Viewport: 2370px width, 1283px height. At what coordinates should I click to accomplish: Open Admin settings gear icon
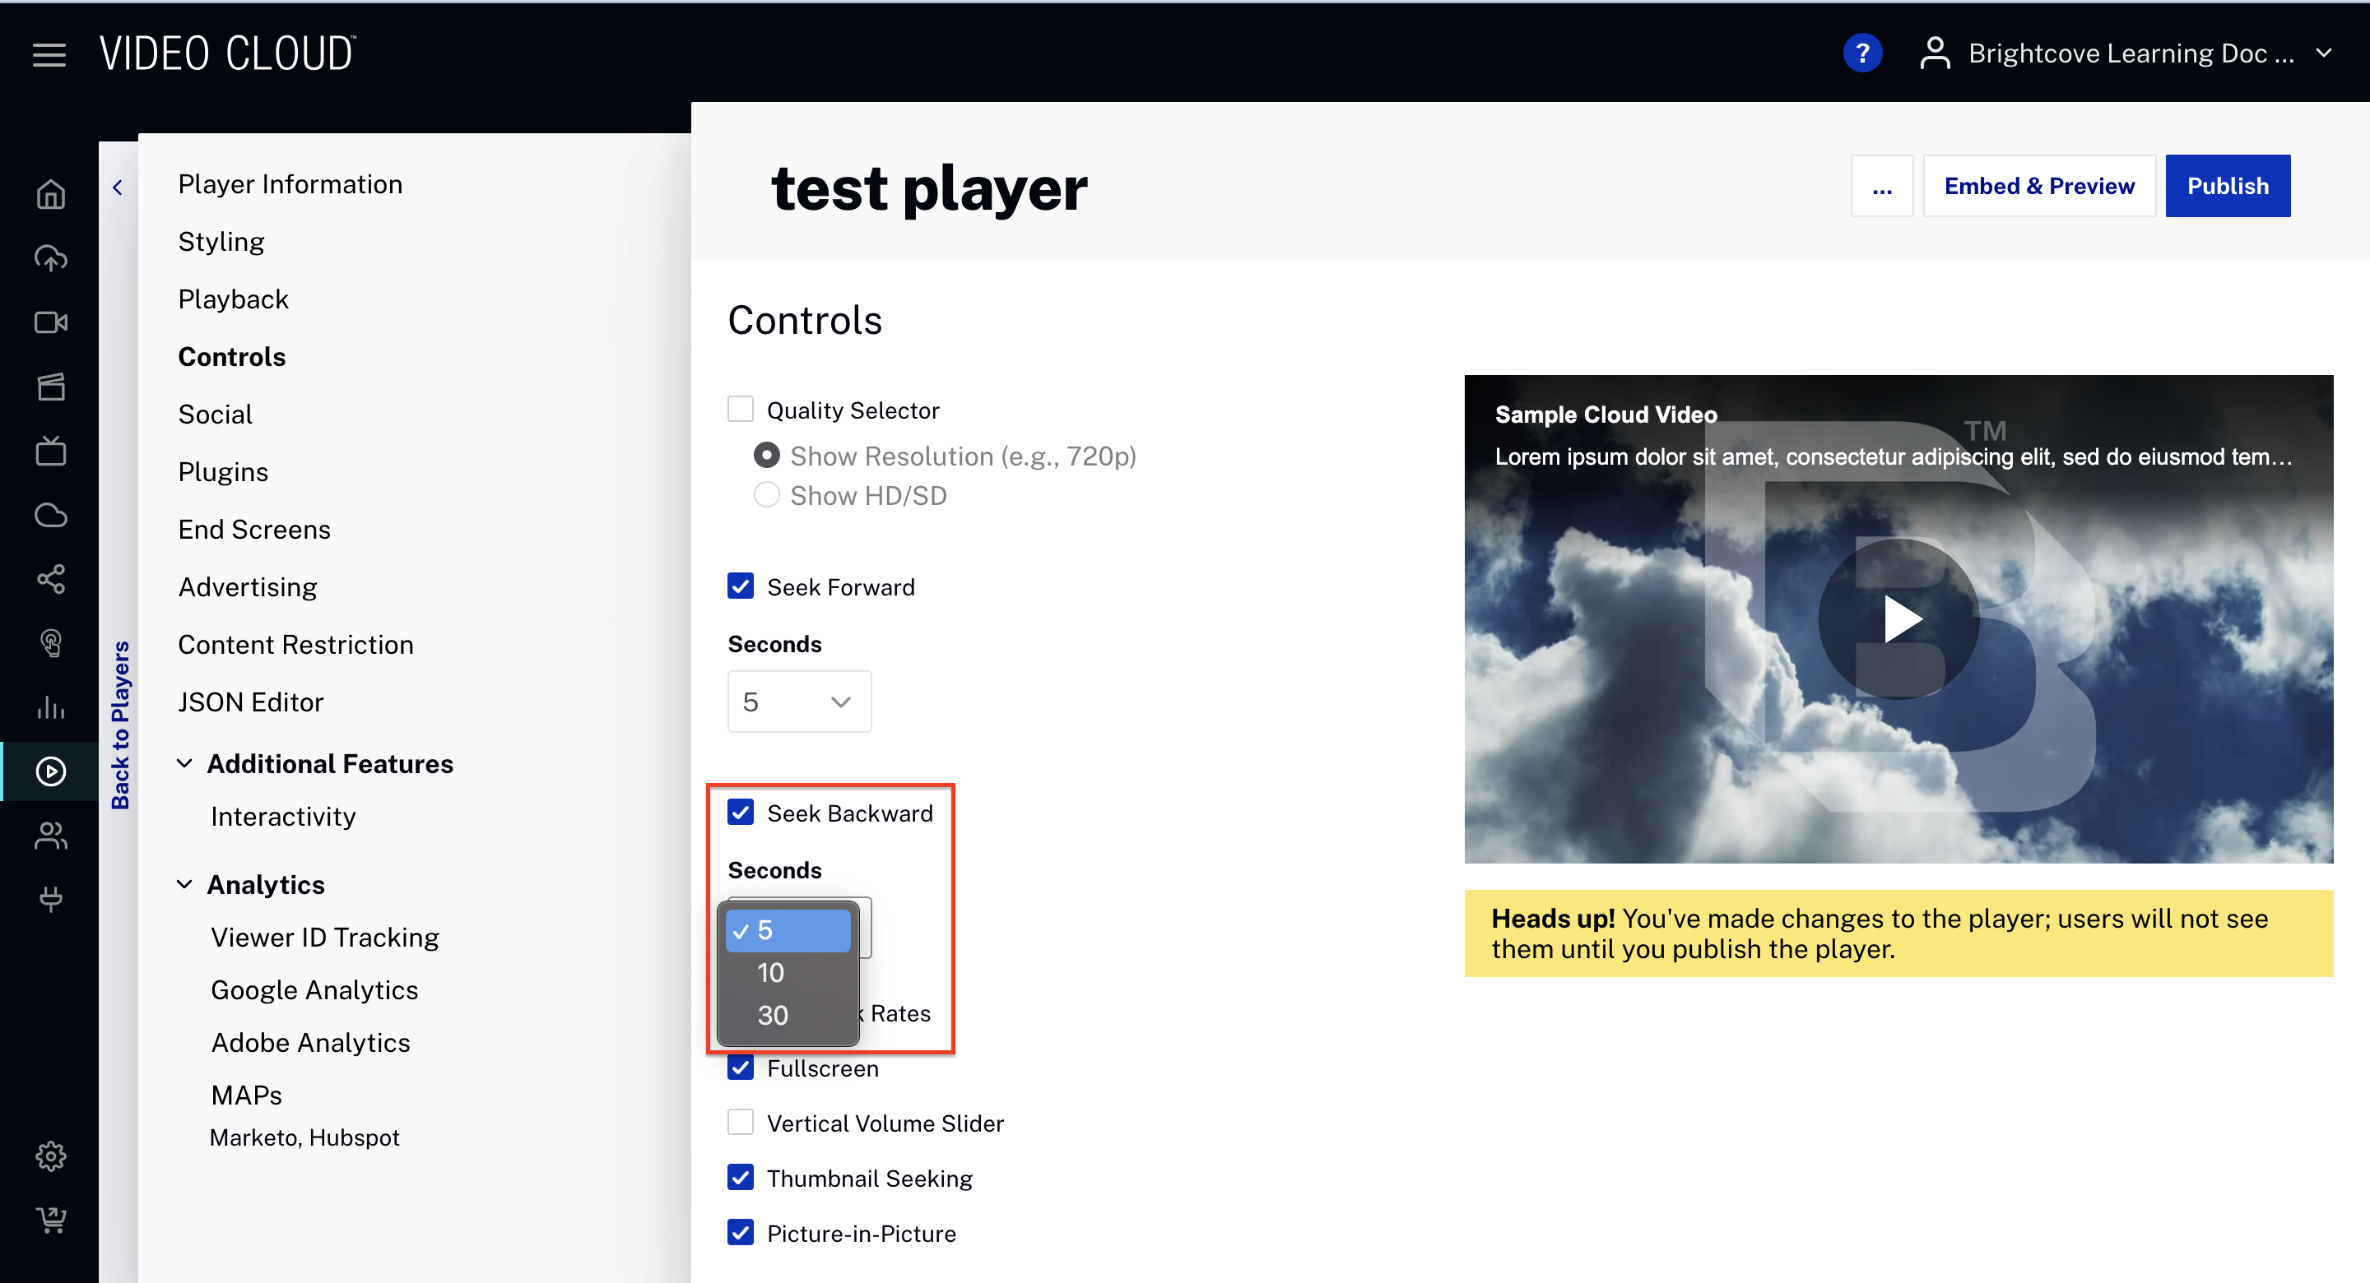pos(50,1156)
